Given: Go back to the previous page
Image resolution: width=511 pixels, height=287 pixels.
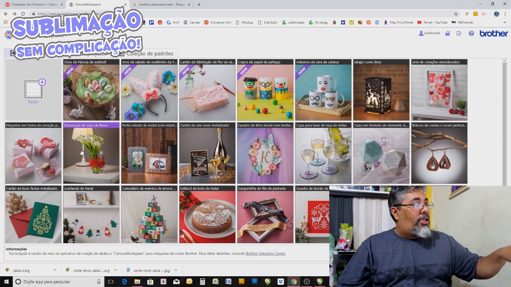Looking at the screenshot, I should pos(6,14).
